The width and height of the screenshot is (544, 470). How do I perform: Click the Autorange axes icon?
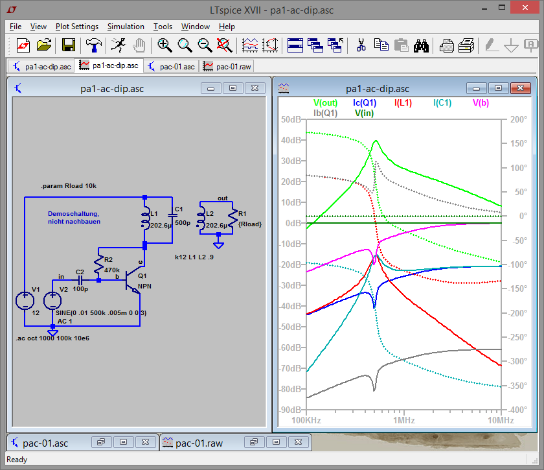[x=270, y=45]
